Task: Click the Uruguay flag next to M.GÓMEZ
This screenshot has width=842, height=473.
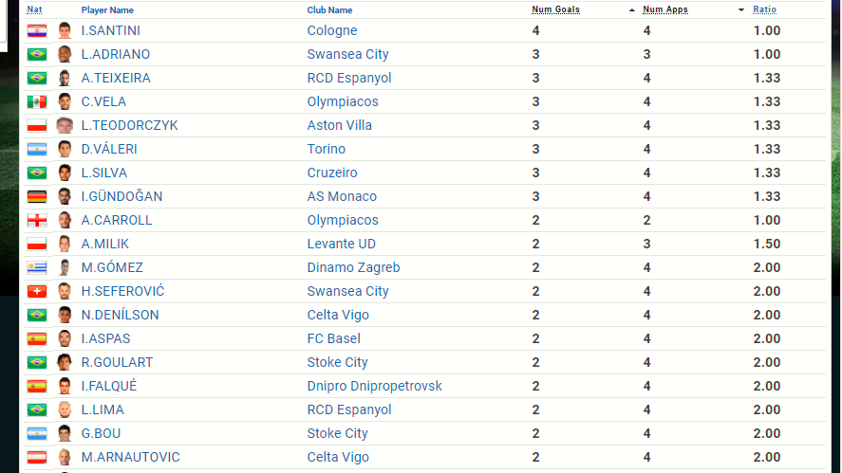Action: 37,268
